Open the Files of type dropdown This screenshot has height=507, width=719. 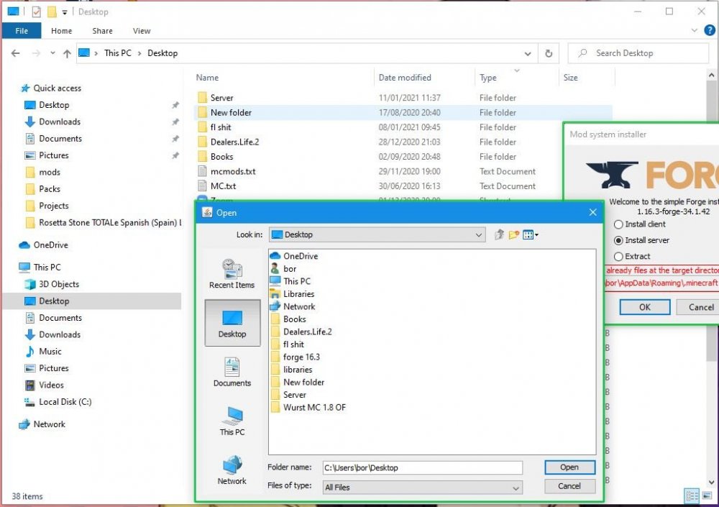pyautogui.click(x=516, y=488)
